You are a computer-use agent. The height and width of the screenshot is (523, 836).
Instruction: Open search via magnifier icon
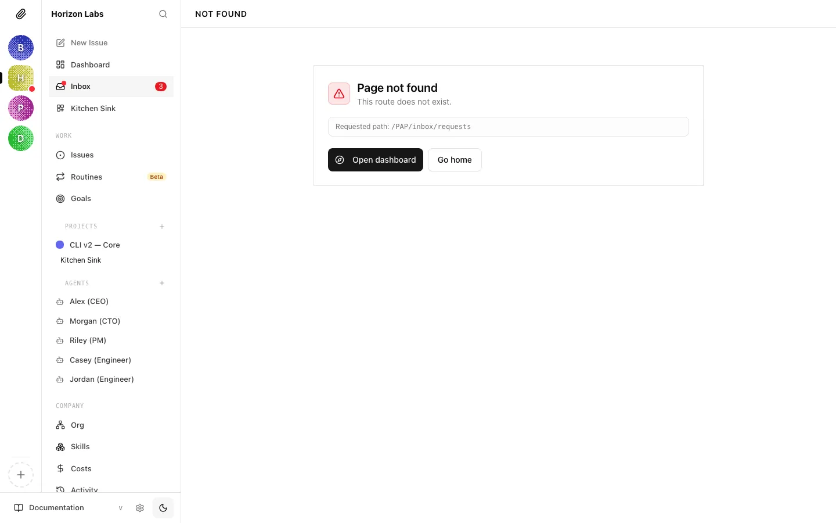tap(163, 14)
